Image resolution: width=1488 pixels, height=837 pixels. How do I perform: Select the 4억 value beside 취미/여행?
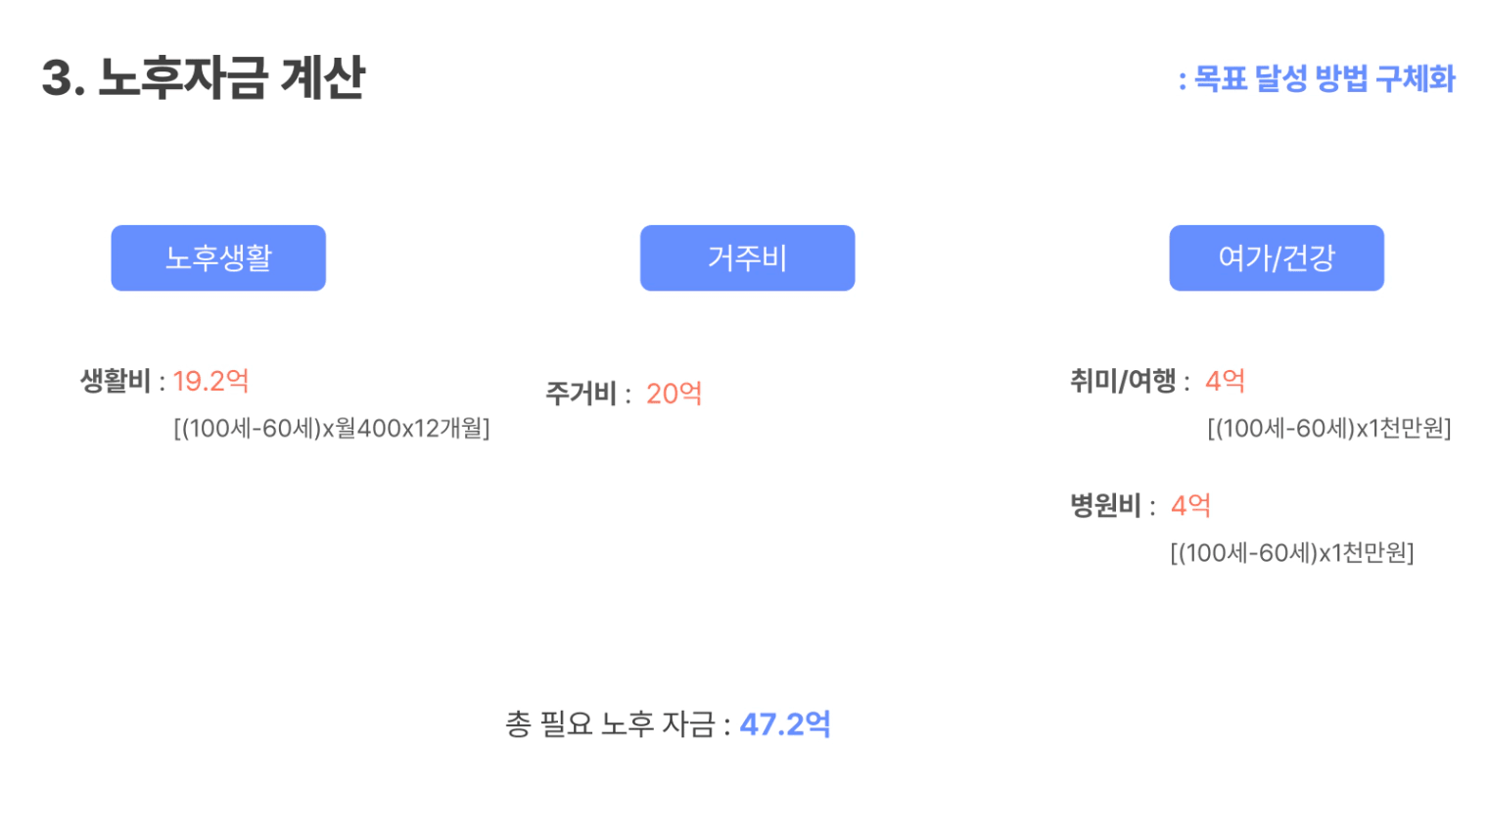[x=1225, y=381]
